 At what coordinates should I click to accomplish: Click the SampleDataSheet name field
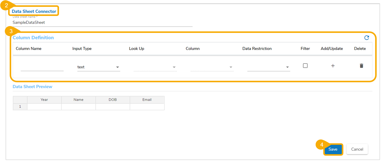point(102,23)
